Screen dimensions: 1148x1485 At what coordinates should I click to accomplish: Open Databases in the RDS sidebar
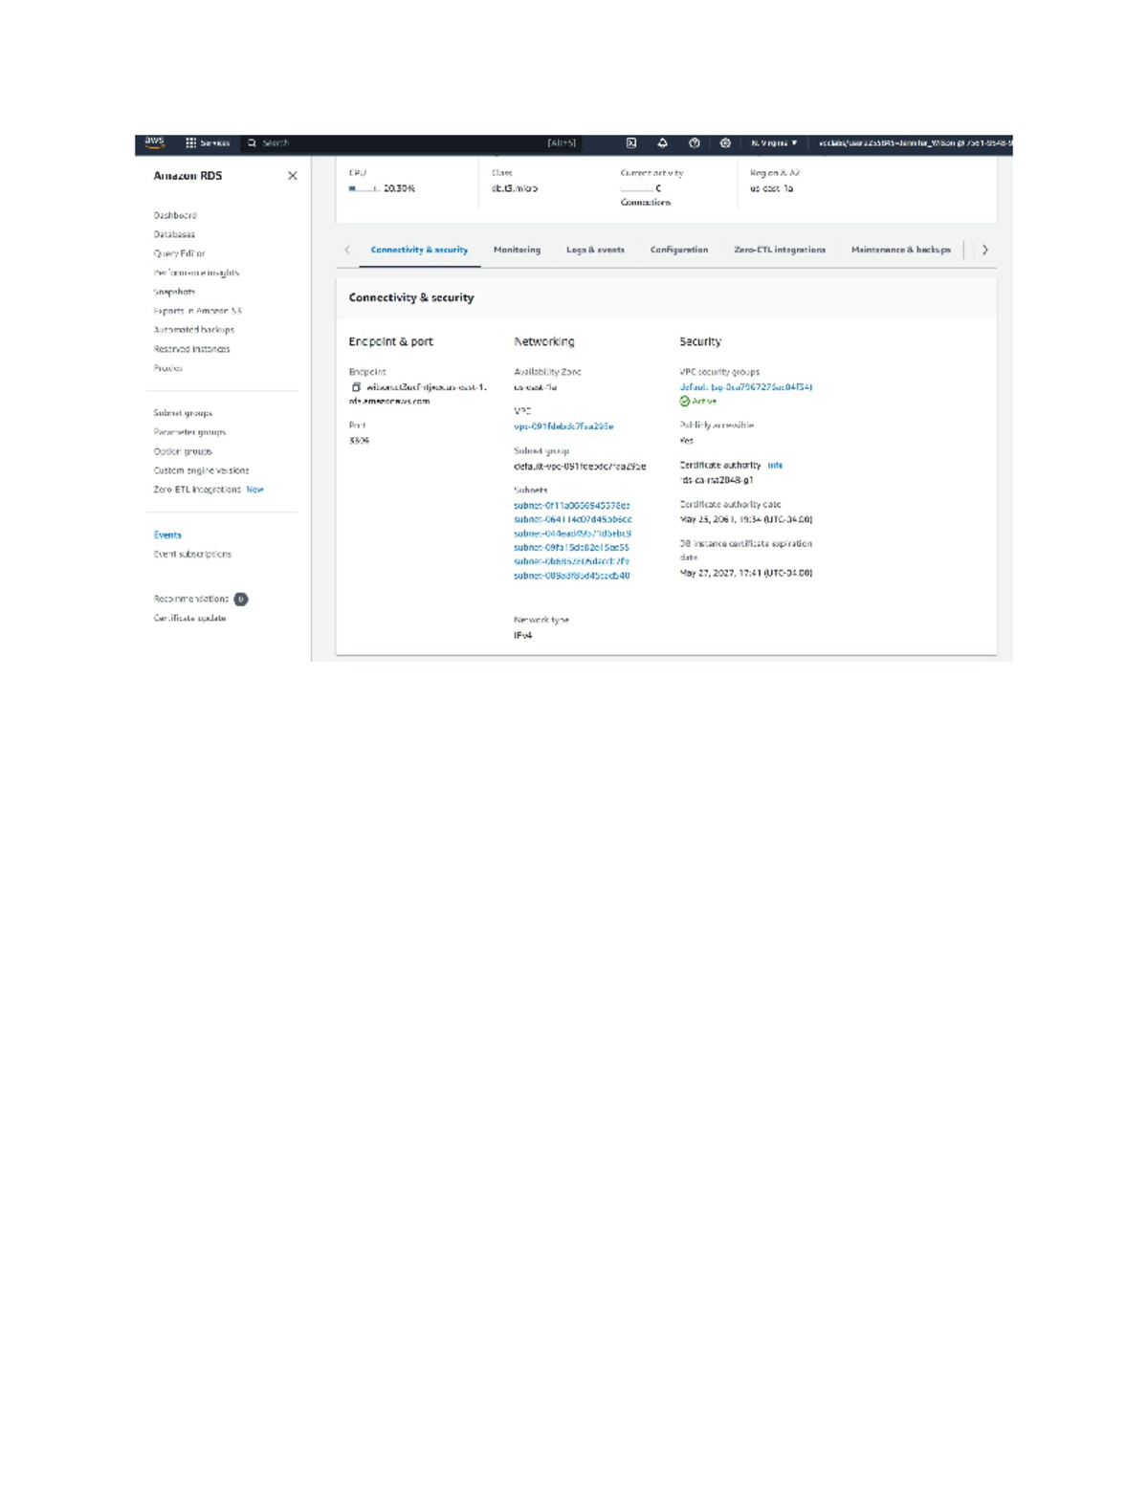[x=174, y=234]
